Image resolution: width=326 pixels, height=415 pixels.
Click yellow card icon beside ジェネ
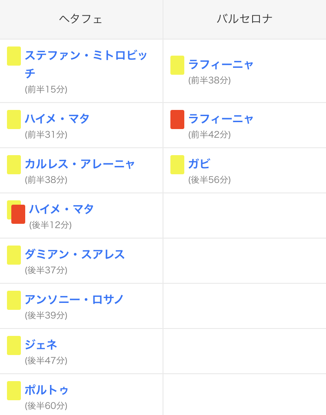14,345
